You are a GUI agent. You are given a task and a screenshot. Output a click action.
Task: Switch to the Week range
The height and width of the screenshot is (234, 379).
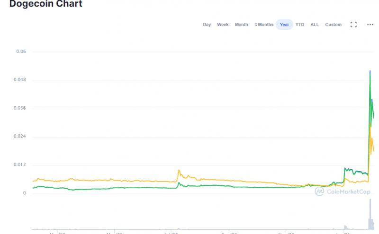point(223,25)
